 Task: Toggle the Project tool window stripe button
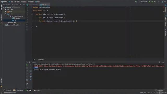tap(1, 8)
